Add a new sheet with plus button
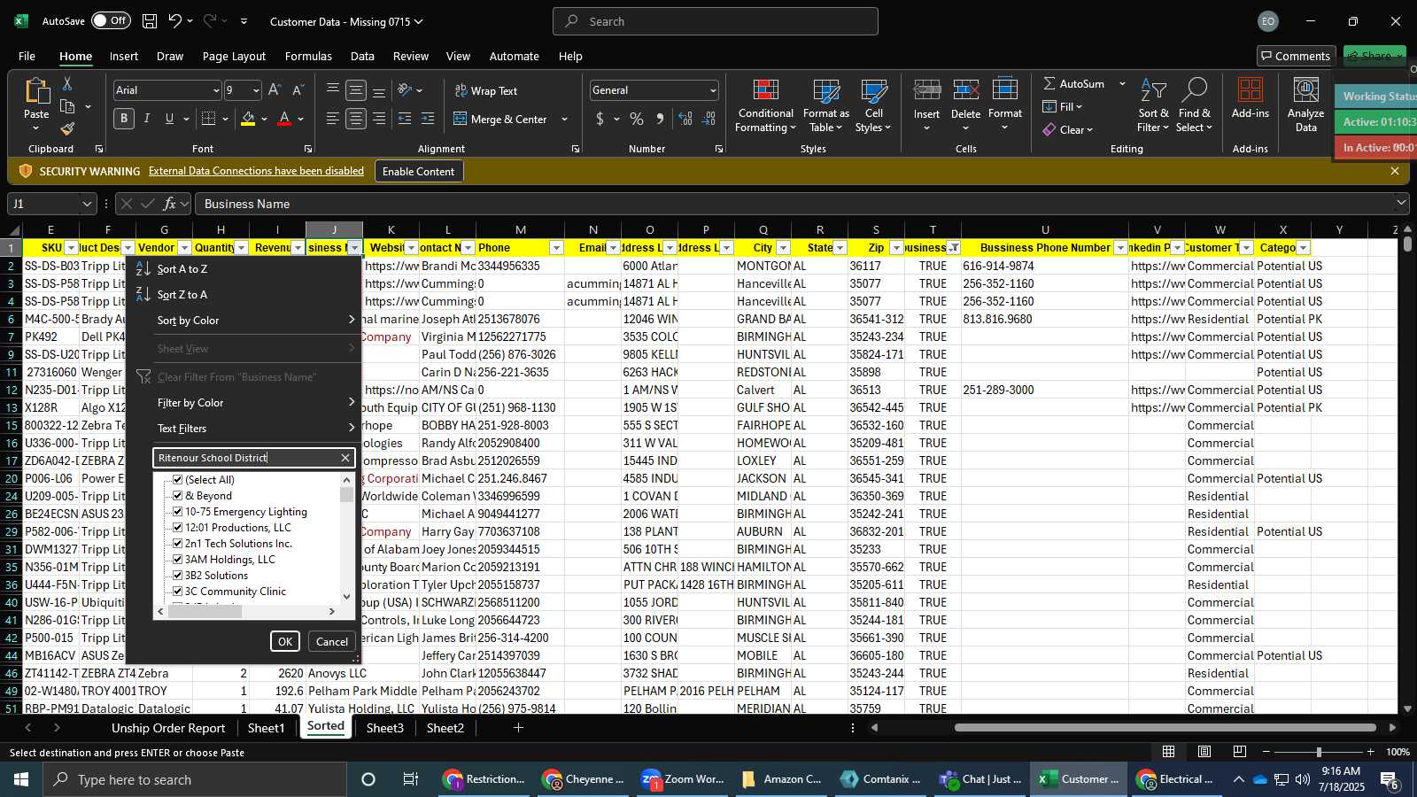The height and width of the screenshot is (797, 1417). [x=518, y=728]
